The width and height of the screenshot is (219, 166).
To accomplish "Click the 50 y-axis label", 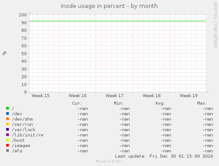I will click(x=24, y=53).
